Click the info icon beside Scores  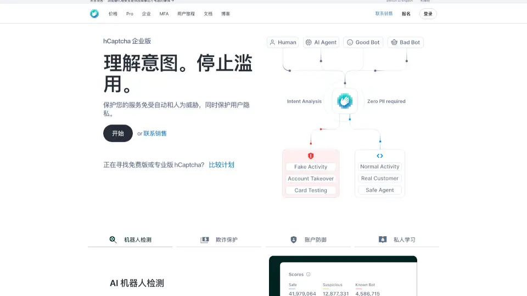point(308,275)
